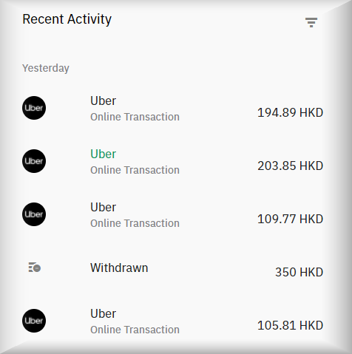Open the Withdrawn entry label
The image size is (352, 354).
coord(119,268)
